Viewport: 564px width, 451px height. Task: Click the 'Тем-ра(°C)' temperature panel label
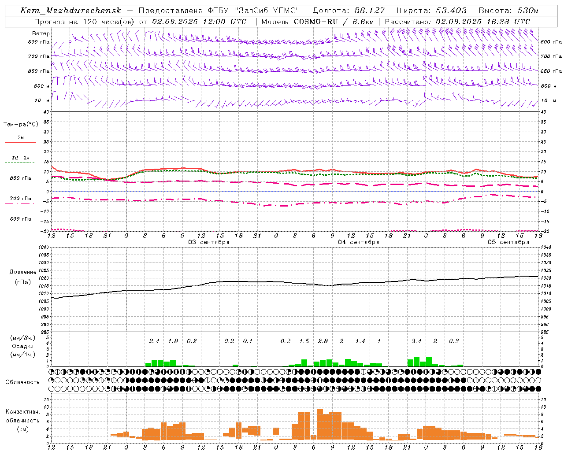(21, 125)
